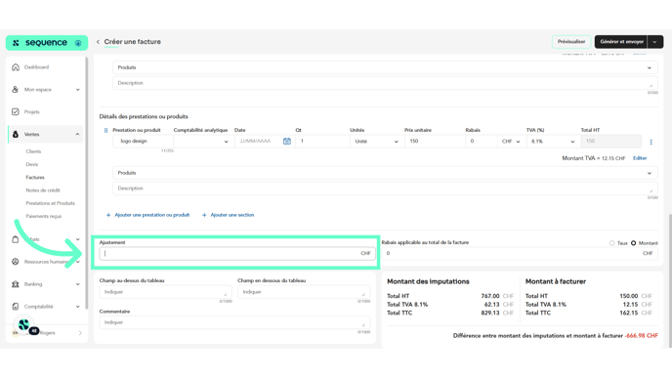This screenshot has height=378, width=672.
Task: Open Factures in the sidebar
Action: [35, 178]
